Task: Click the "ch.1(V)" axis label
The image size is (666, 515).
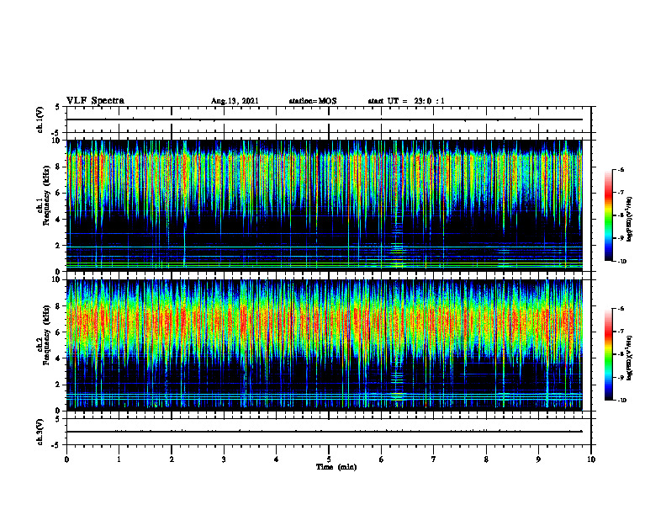Action: (x=40, y=119)
